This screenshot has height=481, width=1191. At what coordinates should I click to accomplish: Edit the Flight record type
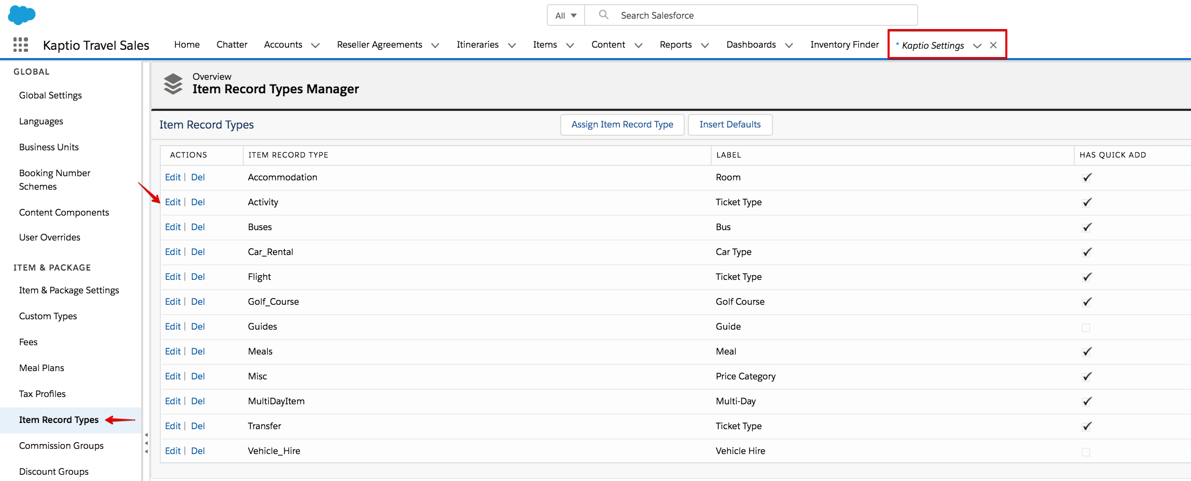coord(173,277)
